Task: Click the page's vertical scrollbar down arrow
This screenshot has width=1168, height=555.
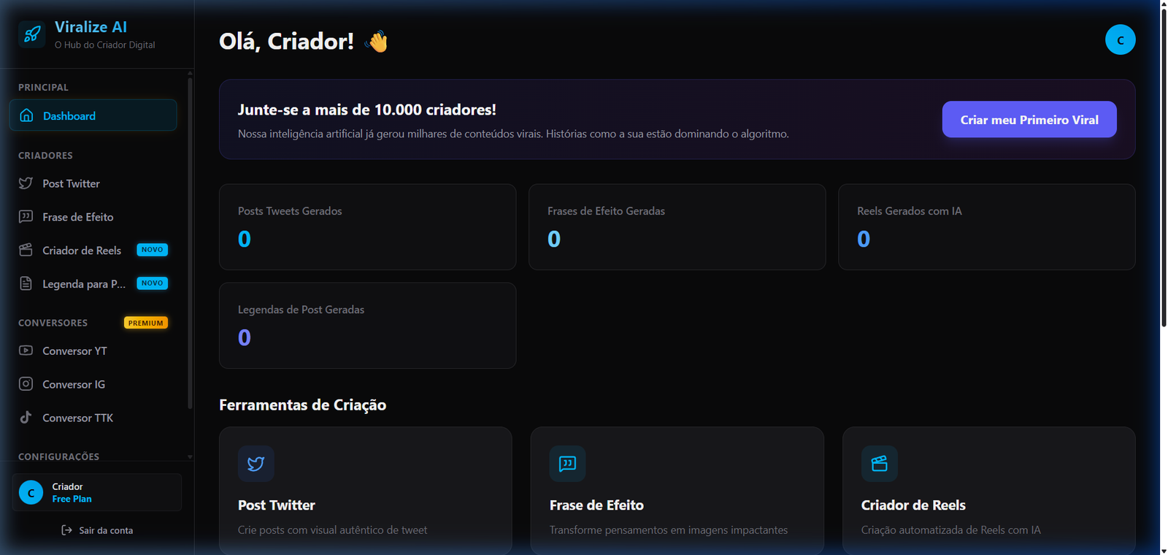Action: click(1164, 550)
